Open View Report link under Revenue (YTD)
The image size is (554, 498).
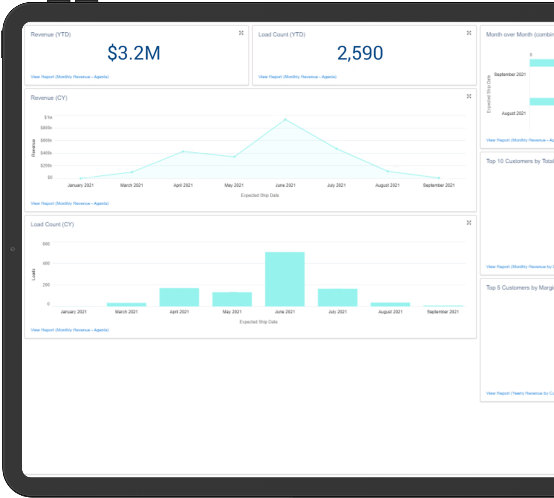click(70, 77)
